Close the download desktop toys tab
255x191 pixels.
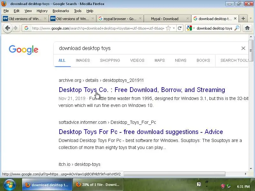click(235, 18)
